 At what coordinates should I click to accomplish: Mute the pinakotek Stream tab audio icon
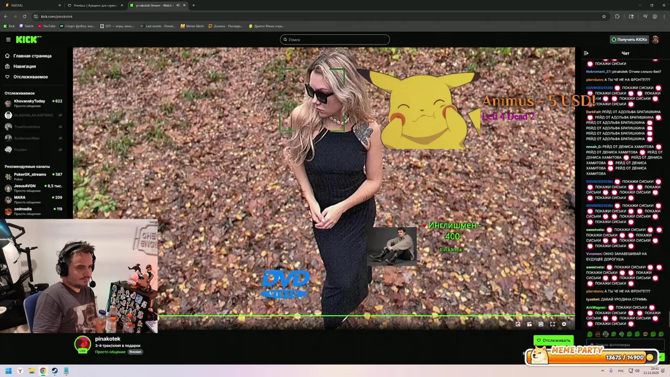[178, 5]
